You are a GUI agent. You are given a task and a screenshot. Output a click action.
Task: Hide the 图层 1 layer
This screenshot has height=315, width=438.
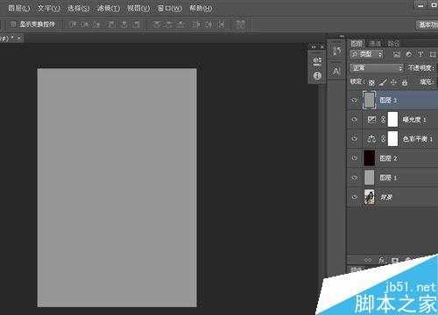354,178
